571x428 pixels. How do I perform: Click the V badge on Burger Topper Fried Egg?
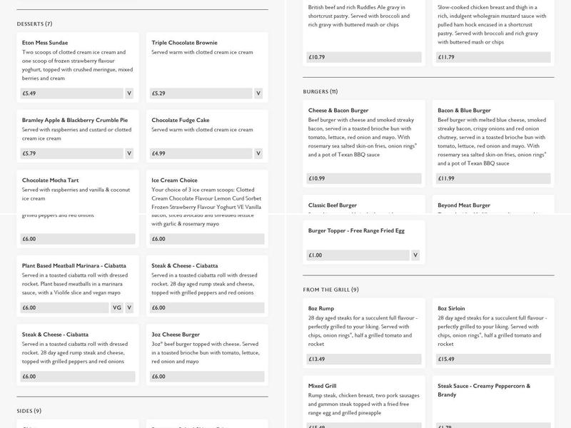click(x=415, y=255)
